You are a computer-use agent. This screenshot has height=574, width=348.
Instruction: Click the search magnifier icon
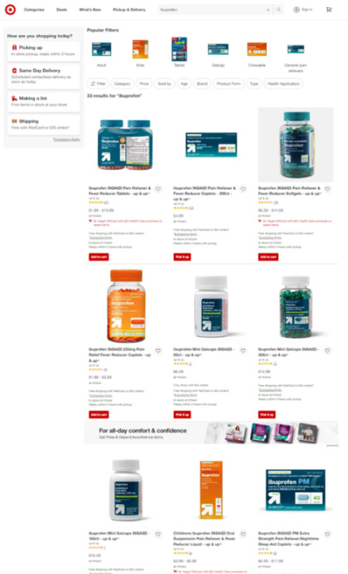point(278,9)
